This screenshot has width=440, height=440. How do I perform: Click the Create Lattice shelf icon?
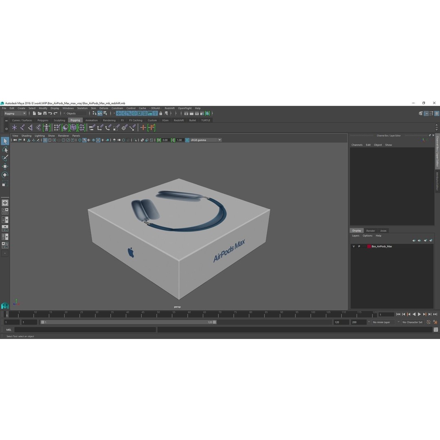(73, 128)
